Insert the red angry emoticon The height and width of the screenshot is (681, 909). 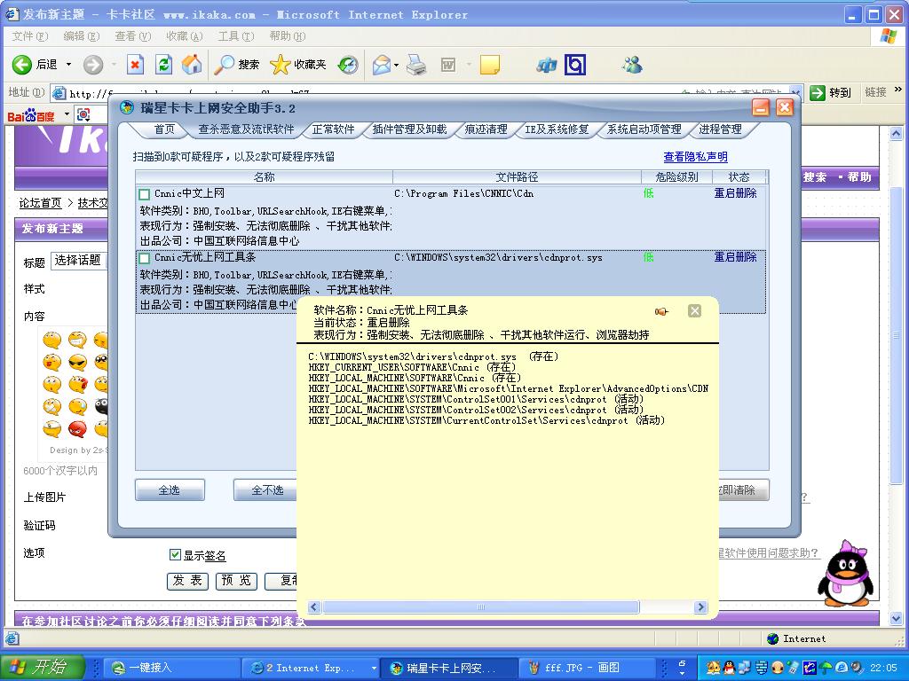77,429
